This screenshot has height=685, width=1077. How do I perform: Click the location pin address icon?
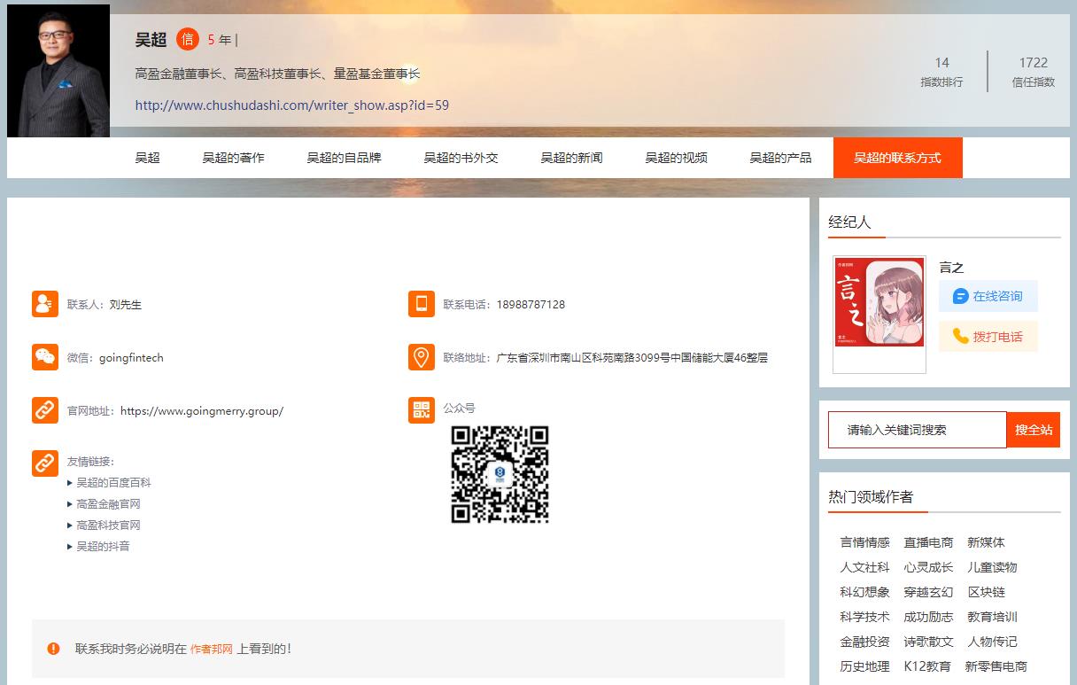pyautogui.click(x=422, y=357)
